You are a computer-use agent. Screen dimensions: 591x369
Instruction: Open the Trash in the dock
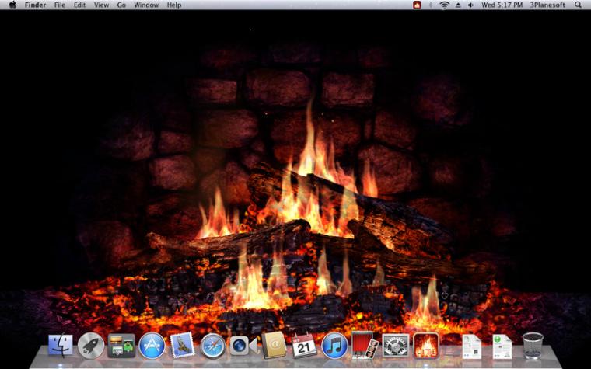click(x=533, y=345)
